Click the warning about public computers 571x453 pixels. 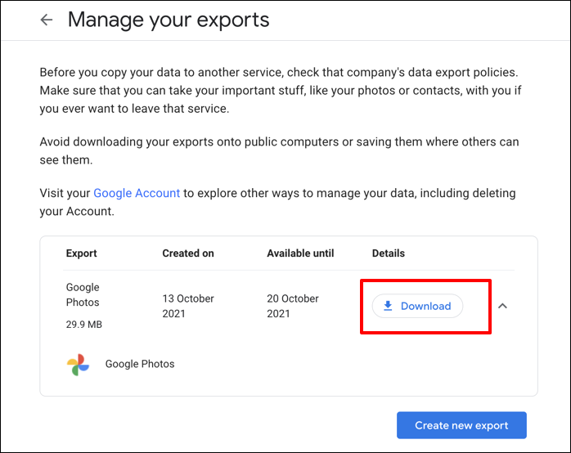tap(278, 150)
